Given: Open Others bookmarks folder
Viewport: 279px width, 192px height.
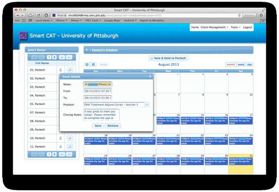Looking at the screenshot, I should click(x=76, y=20).
